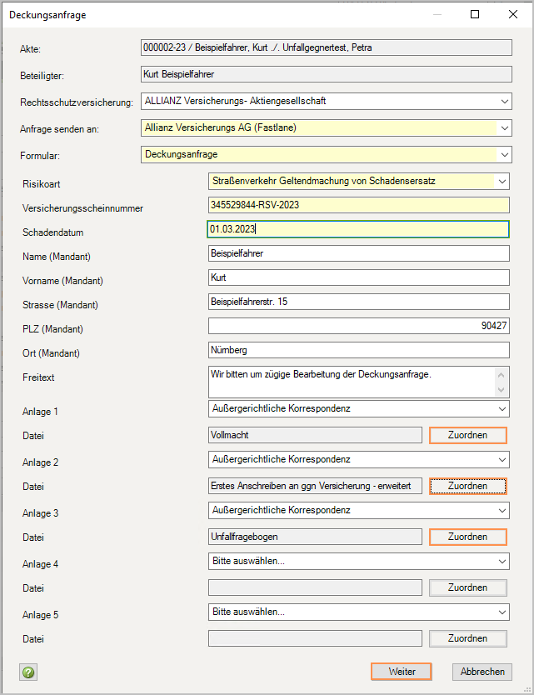Close the Deckungsanfrage dialog window
This screenshot has height=695, width=534.
(513, 15)
